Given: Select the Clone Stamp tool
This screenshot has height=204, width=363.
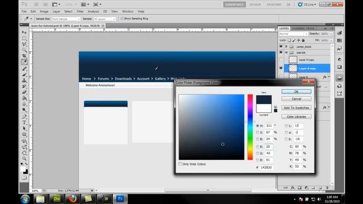Looking at the screenshot, I should coord(24,80).
